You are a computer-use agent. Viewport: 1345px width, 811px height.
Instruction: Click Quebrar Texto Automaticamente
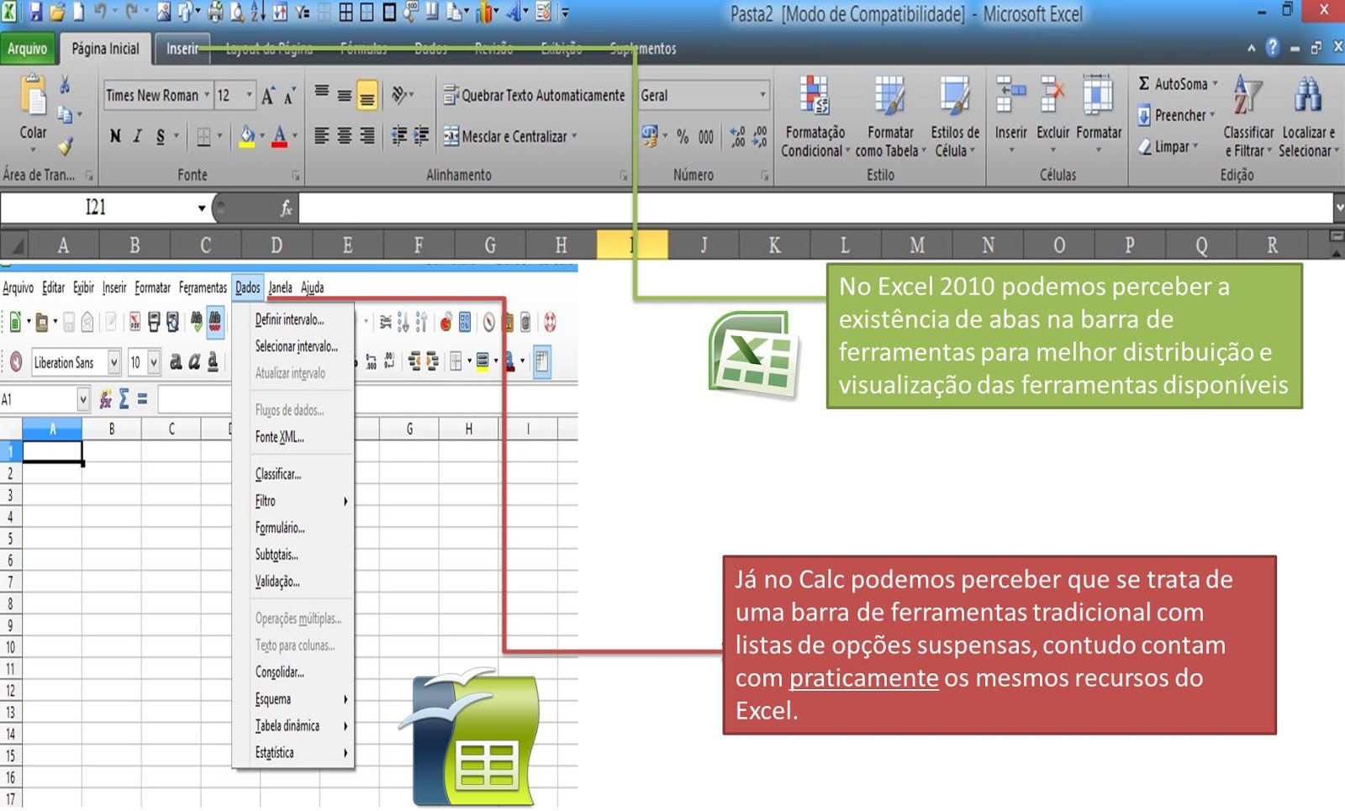click(535, 95)
